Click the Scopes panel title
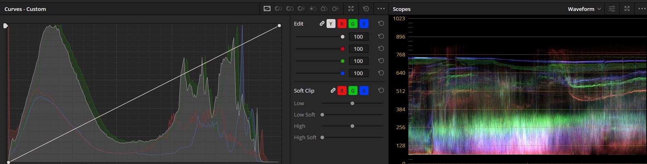647x164 pixels. pos(401,9)
